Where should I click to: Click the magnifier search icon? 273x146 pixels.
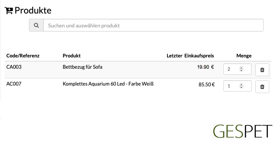pos(36,26)
